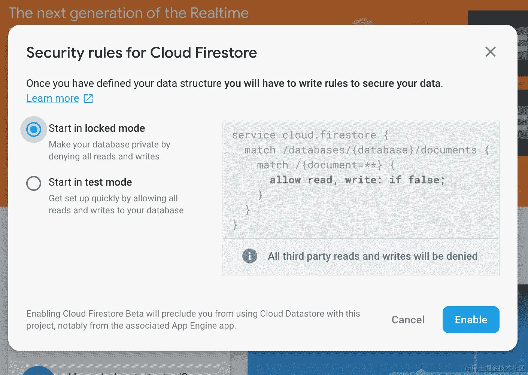Click the "allow read, write: if false;" rule line

pyautogui.click(x=357, y=180)
